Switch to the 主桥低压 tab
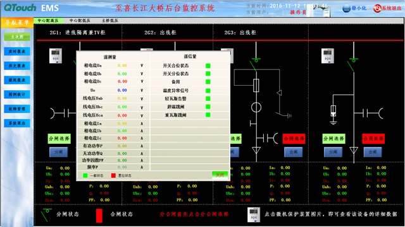The width and height of the screenshot is (405, 227). coord(109,21)
